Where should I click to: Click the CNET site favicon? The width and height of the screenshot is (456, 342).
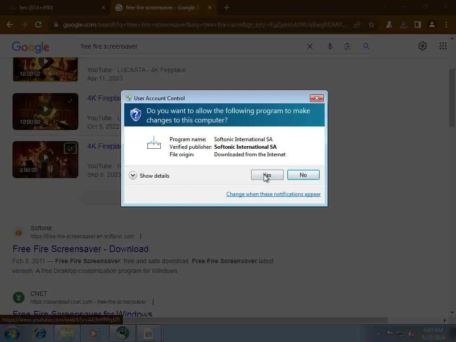[19, 297]
